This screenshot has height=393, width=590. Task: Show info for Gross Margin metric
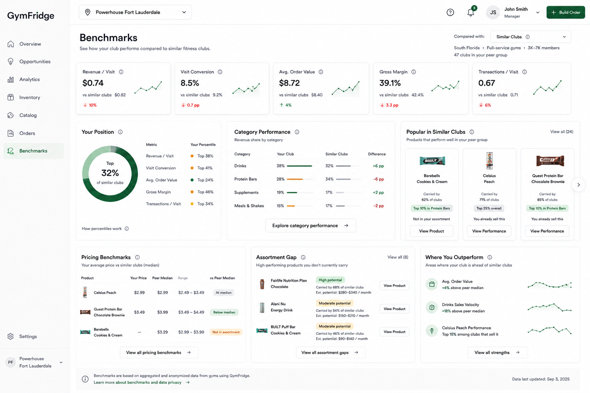click(414, 72)
